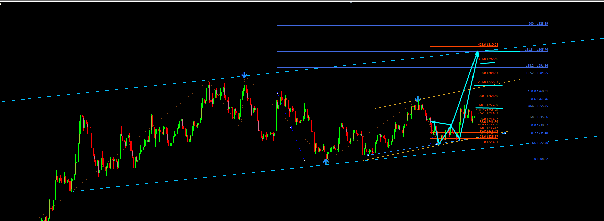Click the 200 - 1328.69 Fibonacci label
This screenshot has height=221, width=604.
click(x=538, y=24)
